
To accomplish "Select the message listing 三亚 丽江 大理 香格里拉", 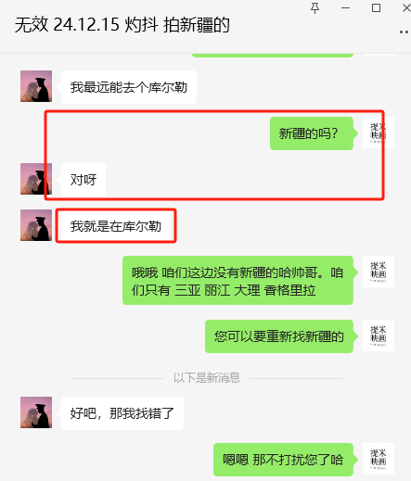I will pos(238,281).
